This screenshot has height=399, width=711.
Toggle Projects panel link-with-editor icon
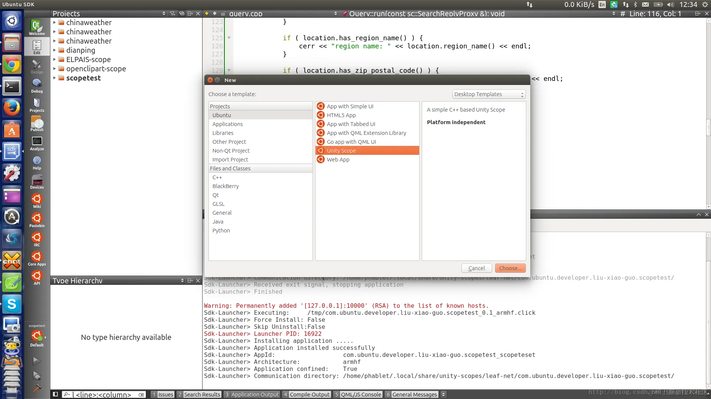(x=181, y=13)
